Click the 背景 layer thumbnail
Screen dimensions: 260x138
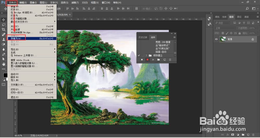point(223,39)
